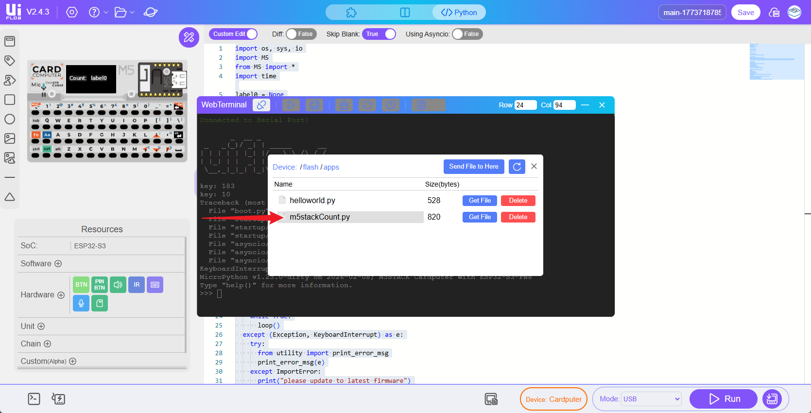Turn off Skip Blank toggle

[379, 34]
